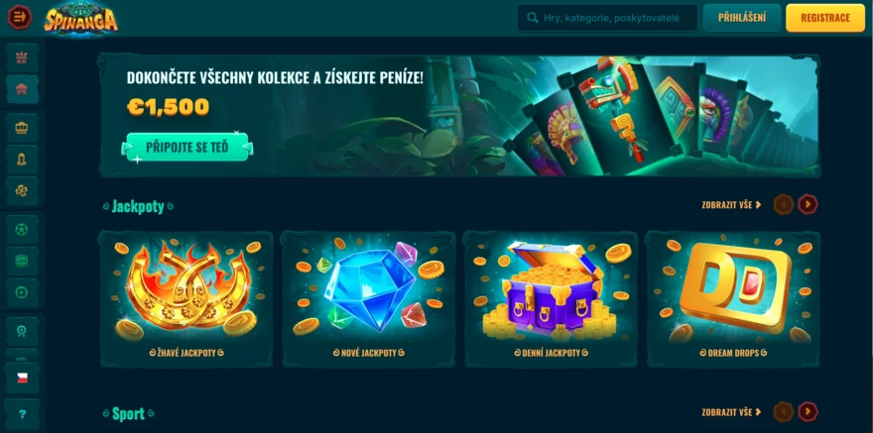
Task: Open the Czech flag language selector
Action: (22, 378)
